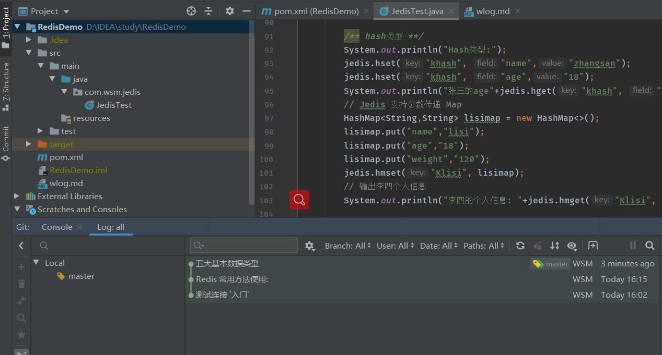Image resolution: width=662 pixels, height=355 pixels.
Task: Open the Commit side tab
Action: point(6,143)
